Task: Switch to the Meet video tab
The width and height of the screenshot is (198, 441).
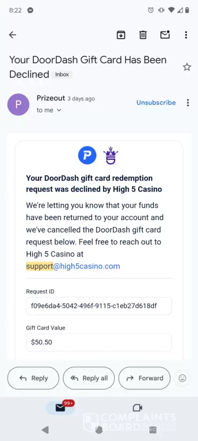Action: click(137, 407)
